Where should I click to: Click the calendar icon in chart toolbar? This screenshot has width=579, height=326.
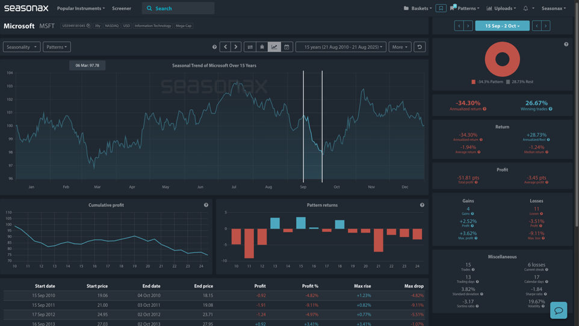point(286,47)
